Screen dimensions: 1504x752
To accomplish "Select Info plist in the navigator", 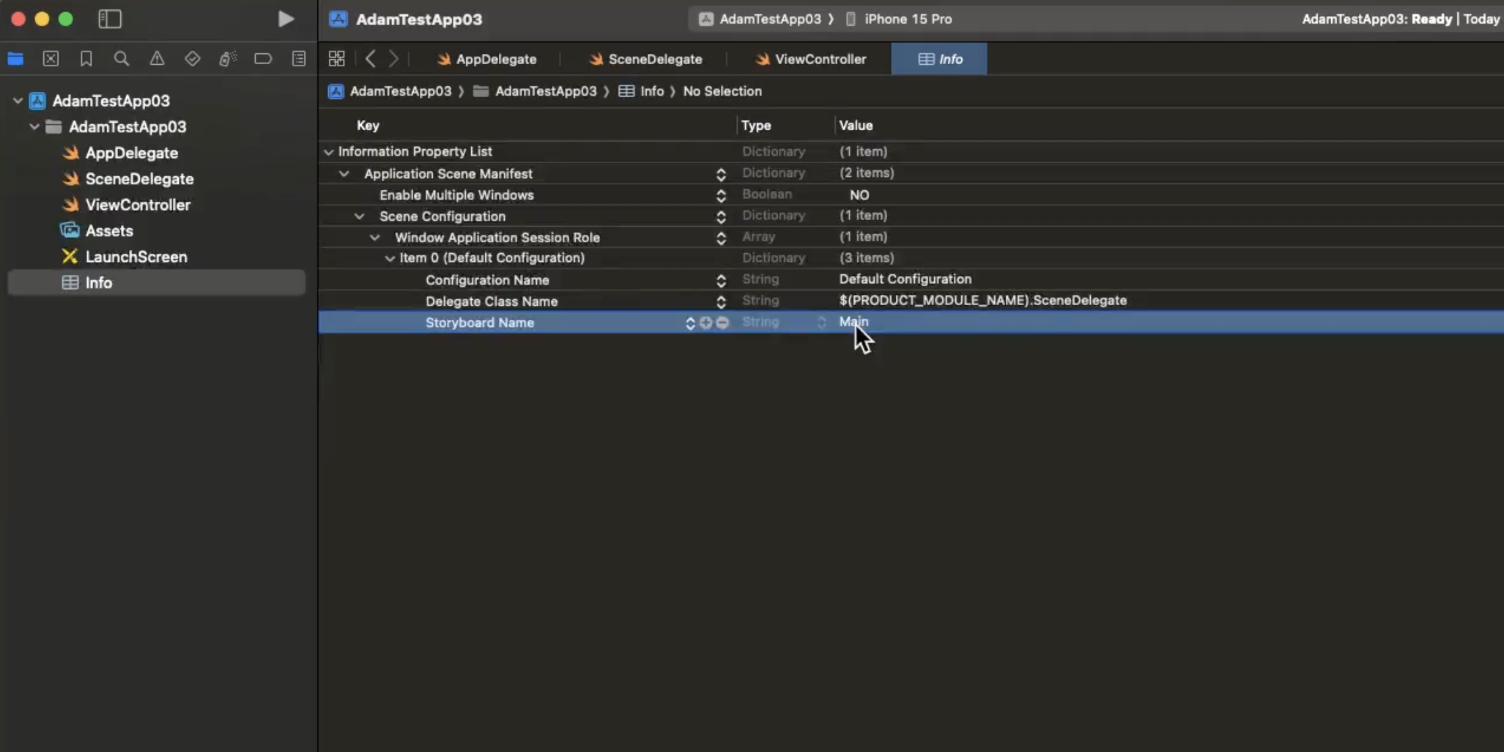I will pyautogui.click(x=157, y=283).
